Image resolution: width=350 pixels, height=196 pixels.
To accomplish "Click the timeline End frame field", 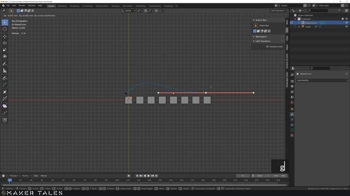I will [280, 176].
